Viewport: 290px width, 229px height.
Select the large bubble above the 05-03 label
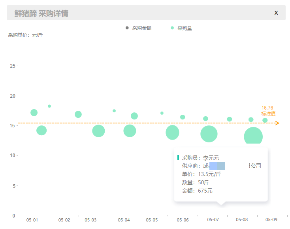pos(98,131)
